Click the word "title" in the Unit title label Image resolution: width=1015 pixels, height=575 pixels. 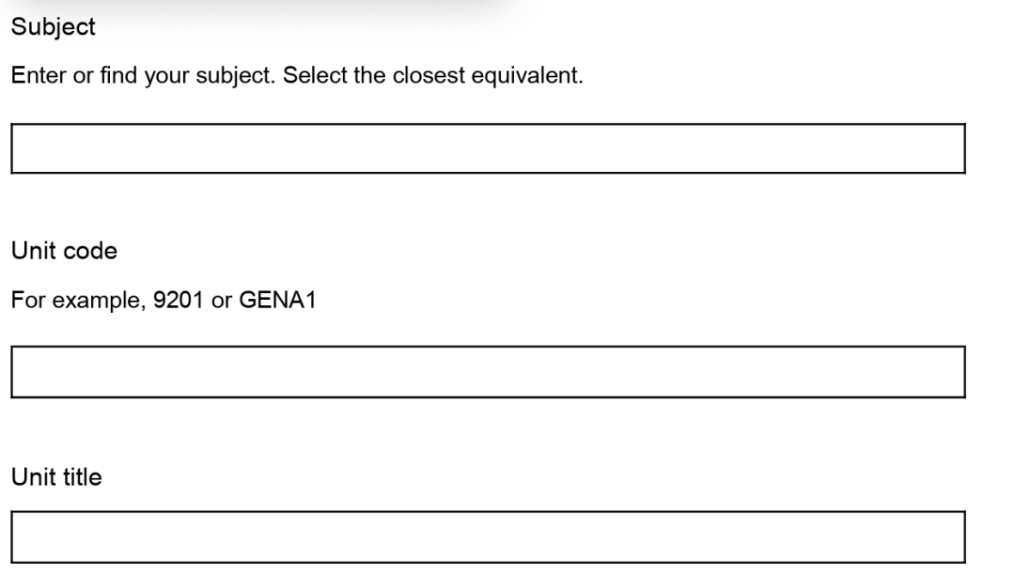[x=82, y=478]
